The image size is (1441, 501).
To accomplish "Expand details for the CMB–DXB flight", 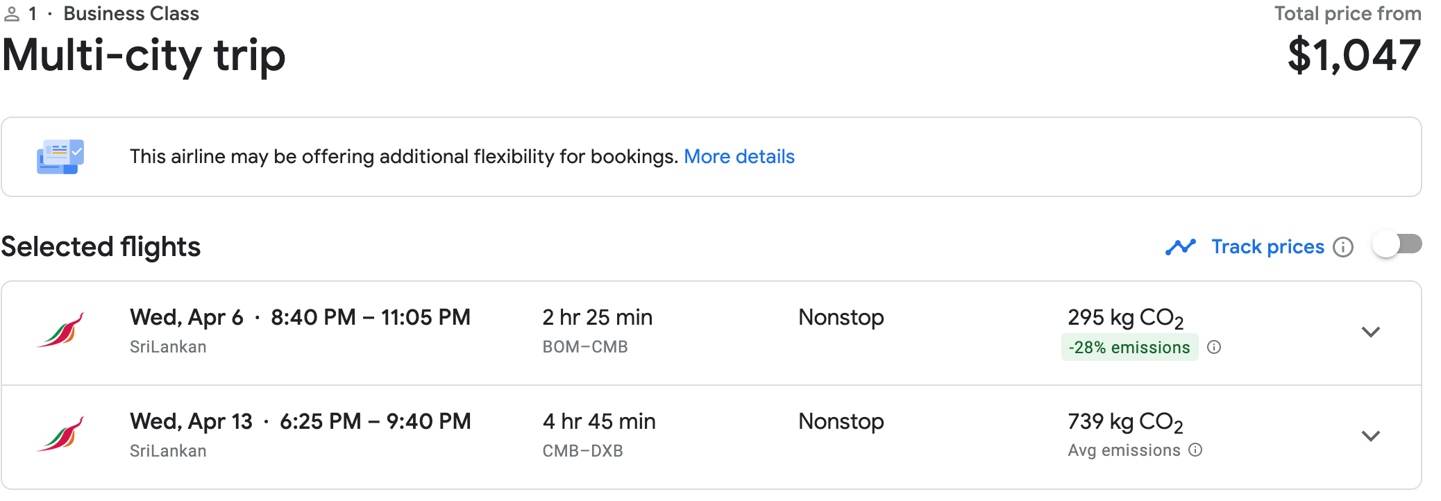I will [1370, 437].
